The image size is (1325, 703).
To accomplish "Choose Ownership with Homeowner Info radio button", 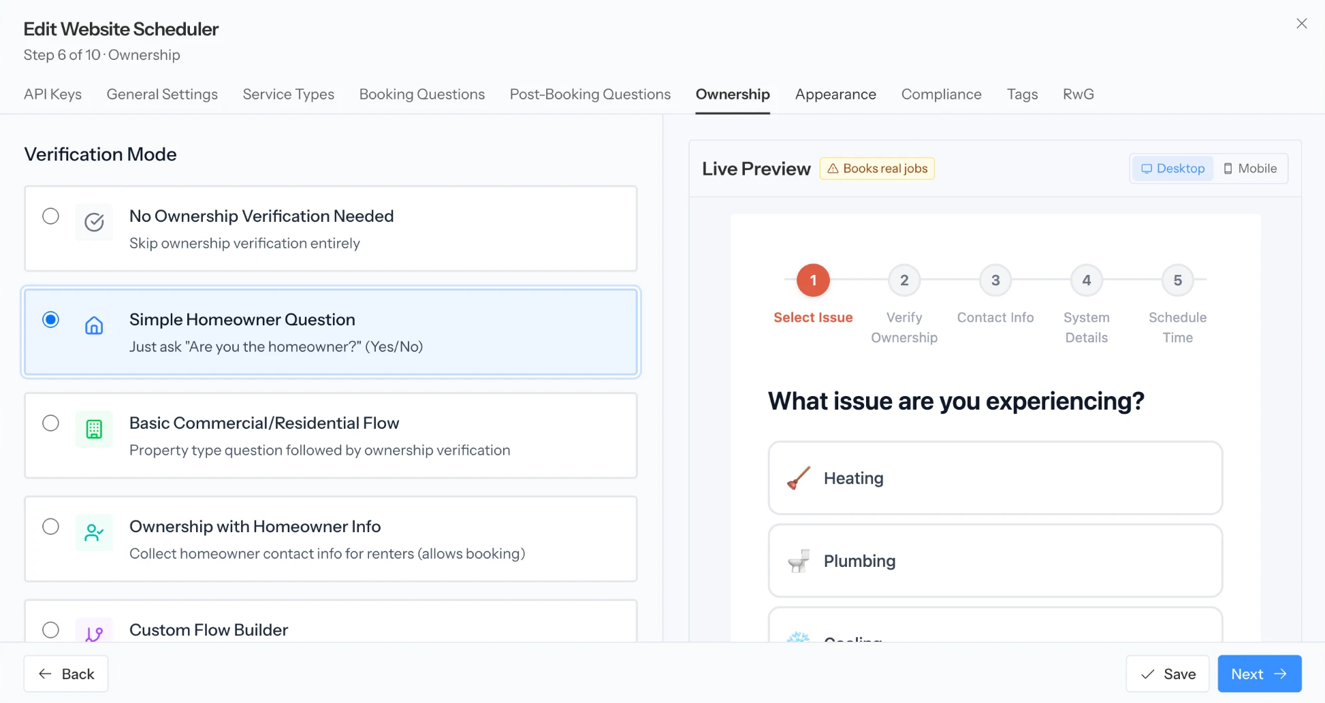I will point(50,527).
